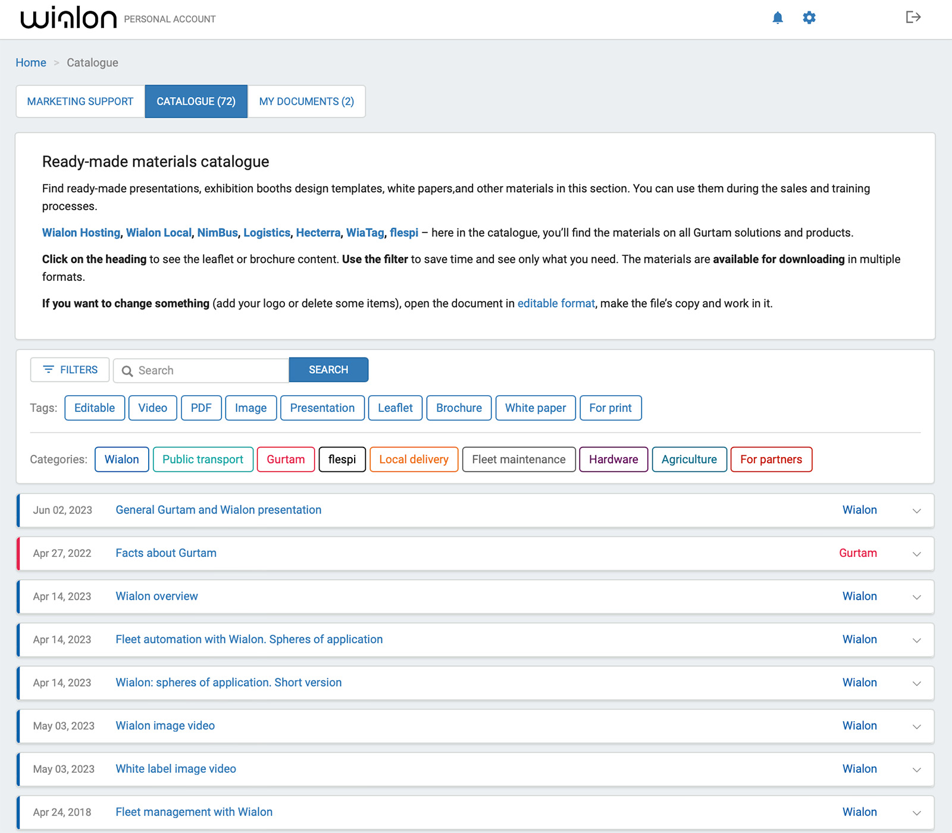Viewport: 952px width, 833px height.
Task: Toggle the Gurtam category filter
Action: (x=286, y=459)
